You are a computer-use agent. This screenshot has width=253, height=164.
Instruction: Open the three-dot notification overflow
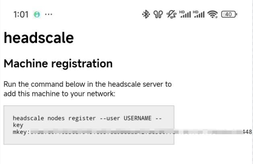(x=49, y=15)
